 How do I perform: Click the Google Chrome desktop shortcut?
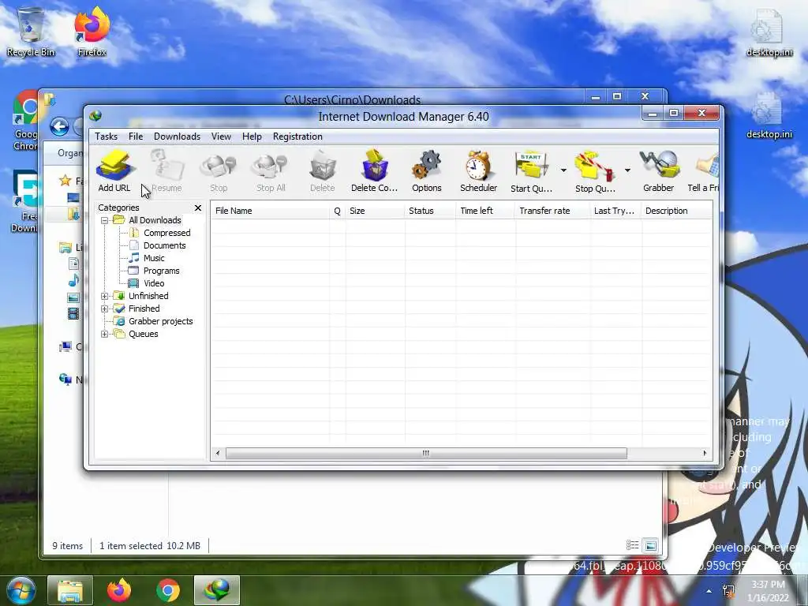coord(24,121)
